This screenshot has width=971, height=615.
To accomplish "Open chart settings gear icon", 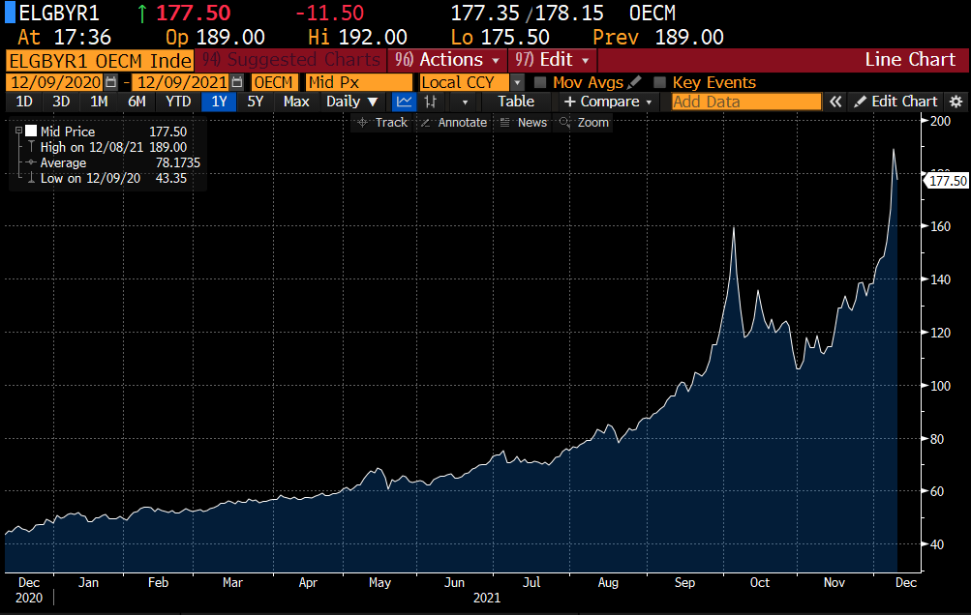I will pos(956,102).
